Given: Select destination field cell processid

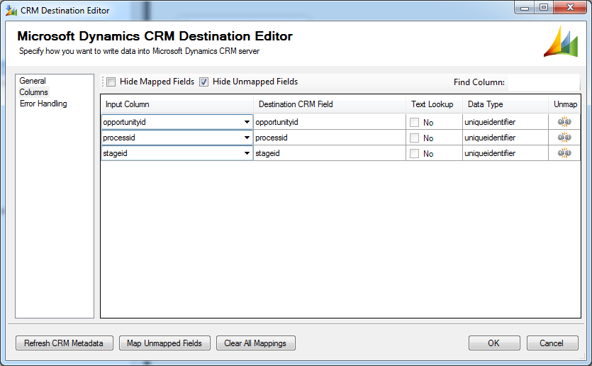Looking at the screenshot, I should [x=330, y=138].
